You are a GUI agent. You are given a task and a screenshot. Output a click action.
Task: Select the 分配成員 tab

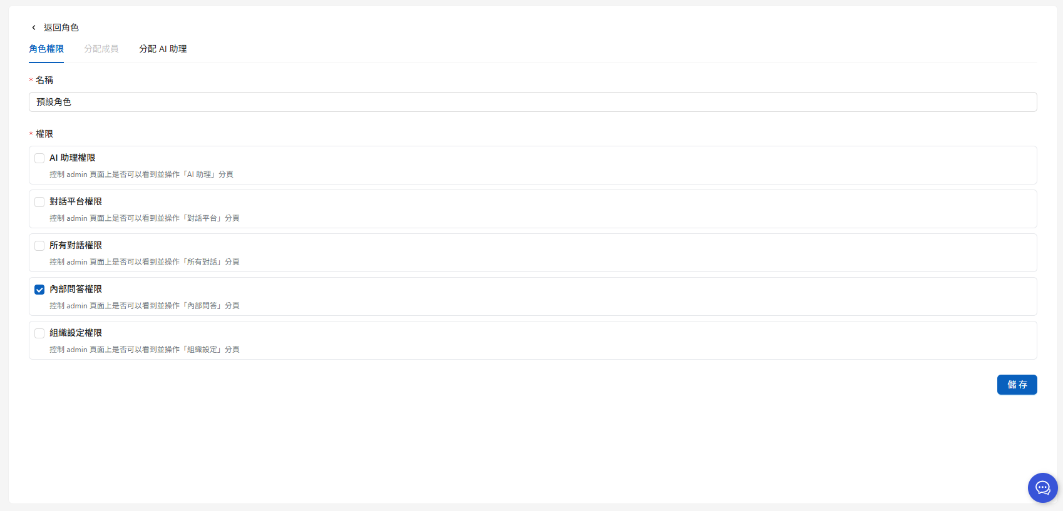[101, 49]
